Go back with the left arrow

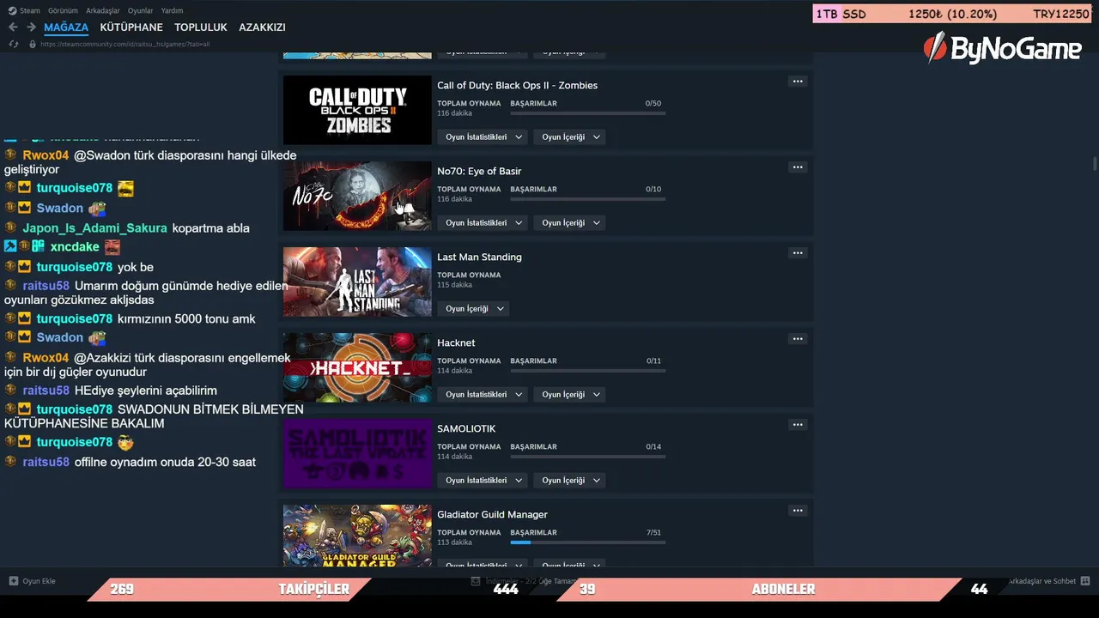tap(13, 27)
